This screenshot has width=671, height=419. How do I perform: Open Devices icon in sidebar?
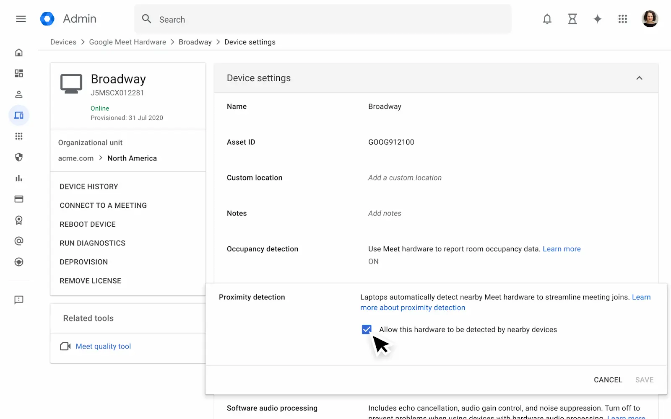coord(19,115)
